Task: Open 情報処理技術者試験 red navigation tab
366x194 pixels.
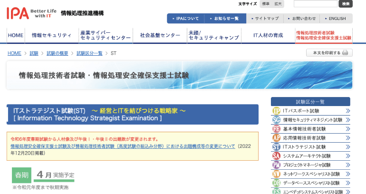Action: click(x=324, y=35)
